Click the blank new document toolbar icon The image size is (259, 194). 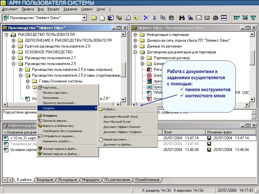(x=102, y=18)
